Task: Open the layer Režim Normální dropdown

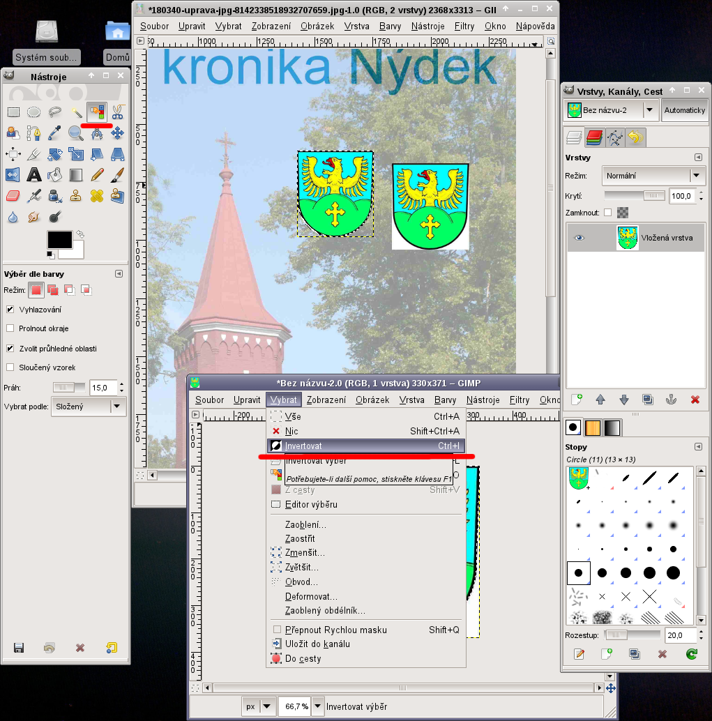Action: click(x=653, y=176)
